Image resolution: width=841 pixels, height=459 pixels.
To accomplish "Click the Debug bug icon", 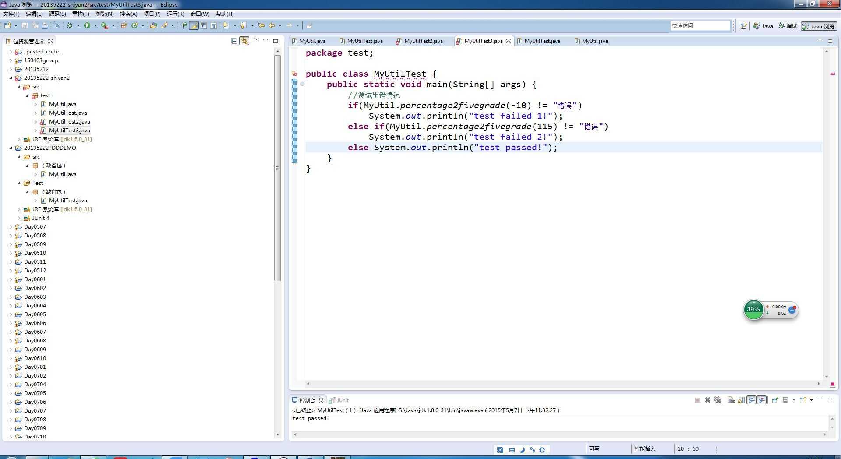I will (x=70, y=25).
